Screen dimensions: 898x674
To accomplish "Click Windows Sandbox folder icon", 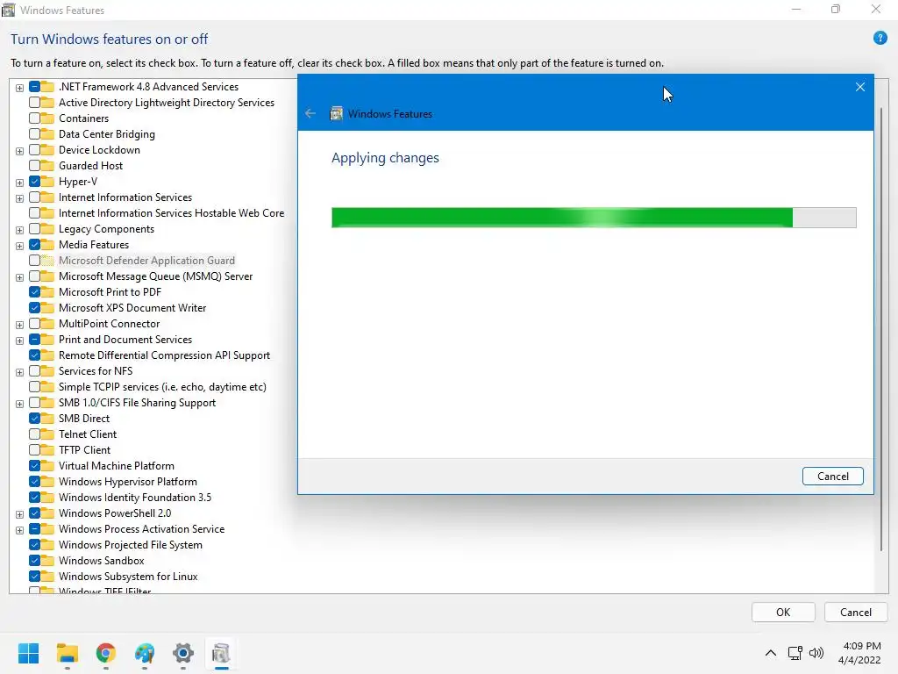I will (x=48, y=561).
